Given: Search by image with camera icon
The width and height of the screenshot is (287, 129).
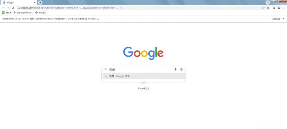Looking at the screenshot, I should coord(181,69).
